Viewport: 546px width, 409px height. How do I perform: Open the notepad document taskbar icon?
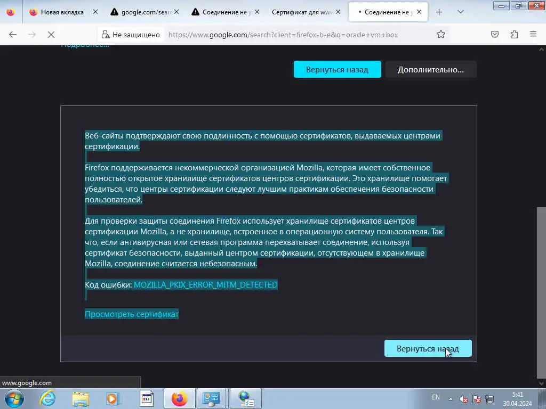[147, 398]
